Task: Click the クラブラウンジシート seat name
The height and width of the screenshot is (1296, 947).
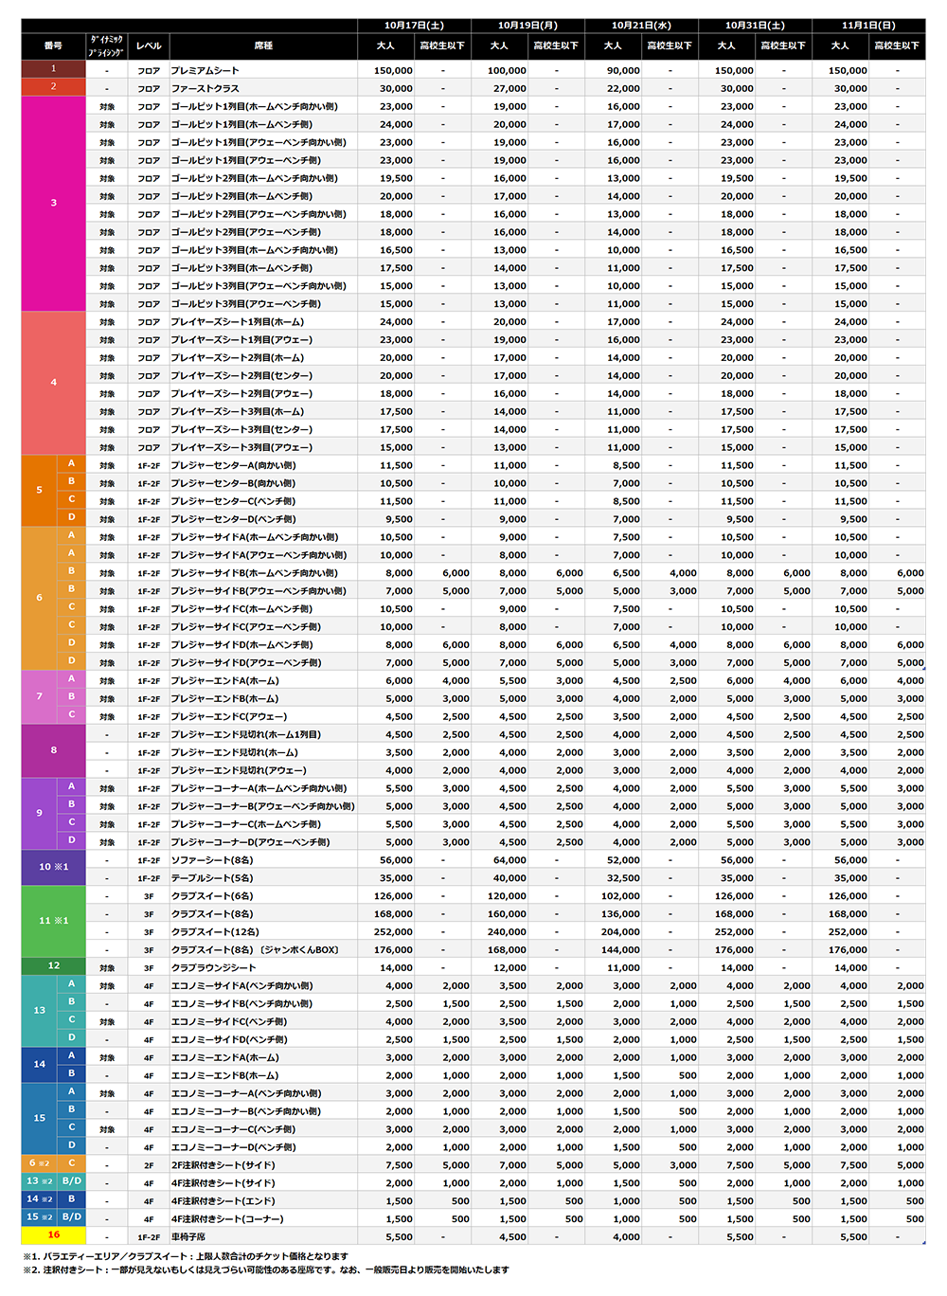Action: (213, 968)
